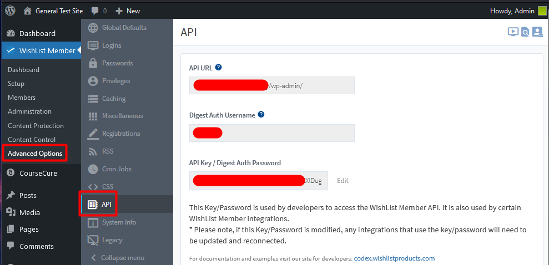Click the Miscellaneous grid icon

pos(93,116)
